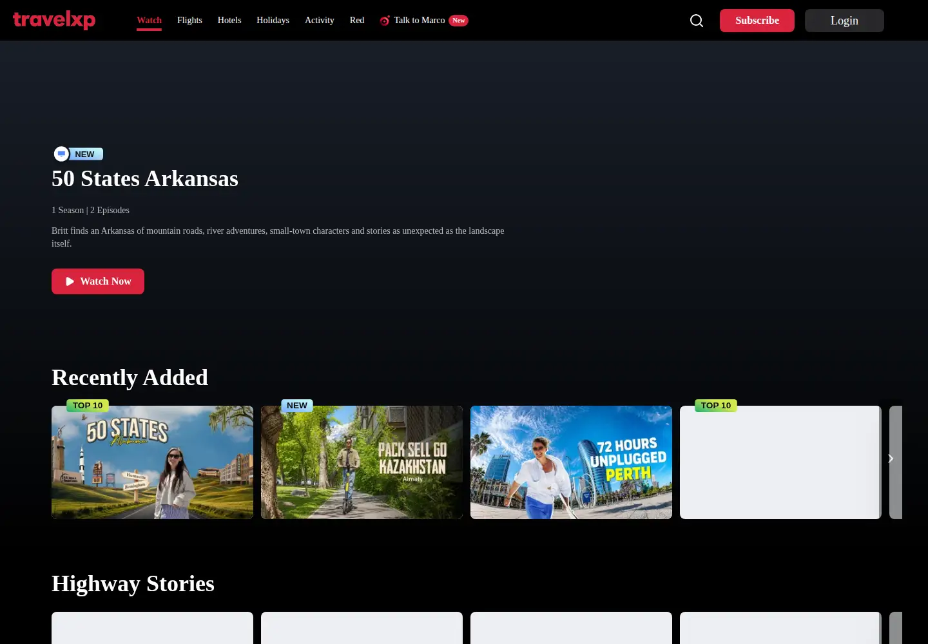Click the 50 States Arkansas title
Viewport: 928px width, 644px height.
point(145,178)
